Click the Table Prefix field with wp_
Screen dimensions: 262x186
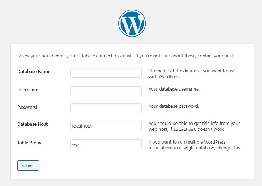pyautogui.click(x=106, y=144)
